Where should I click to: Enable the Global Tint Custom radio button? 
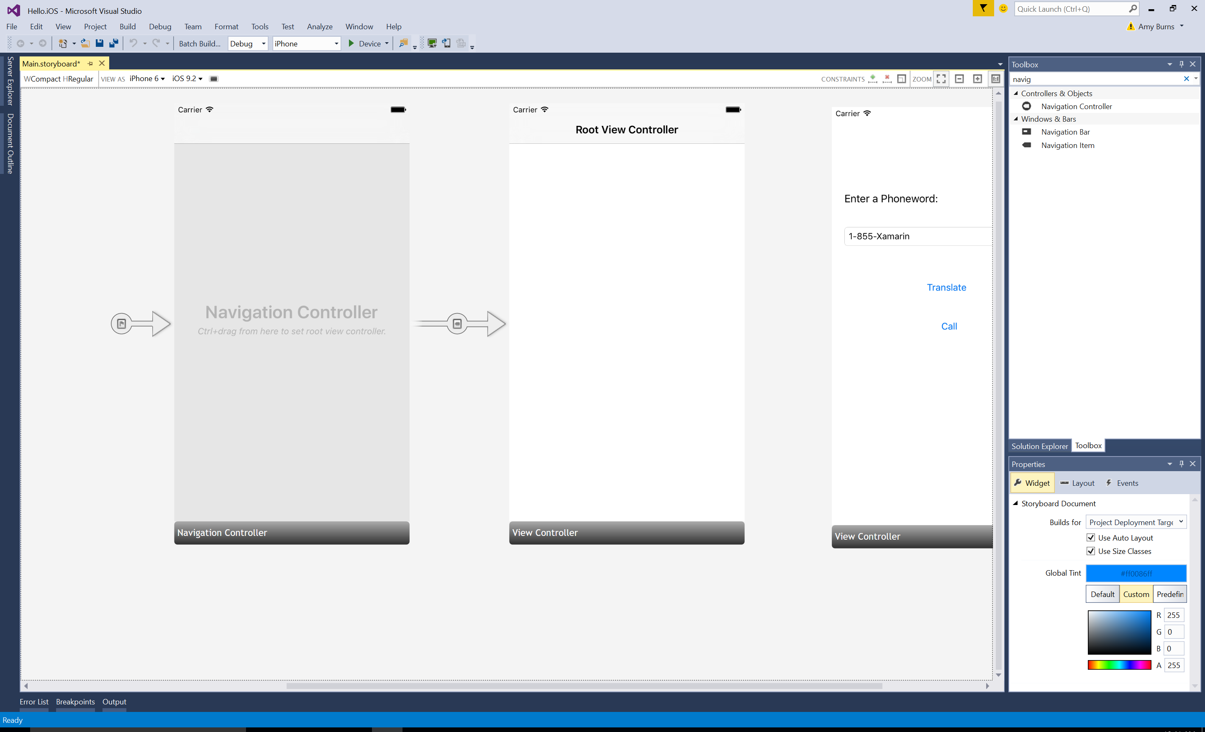tap(1135, 594)
